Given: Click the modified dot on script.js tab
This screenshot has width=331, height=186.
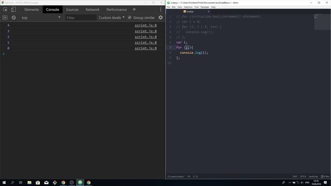Looking at the screenshot, I should [x=208, y=11].
